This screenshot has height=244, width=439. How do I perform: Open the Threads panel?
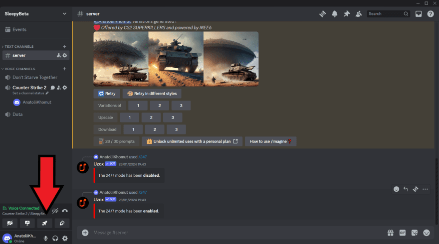point(323,14)
